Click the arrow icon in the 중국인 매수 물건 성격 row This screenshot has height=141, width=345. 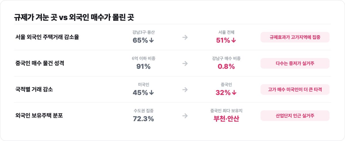[x=185, y=63]
